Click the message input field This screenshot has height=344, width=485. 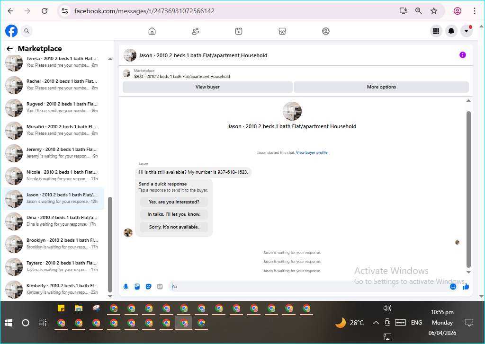click(x=309, y=287)
